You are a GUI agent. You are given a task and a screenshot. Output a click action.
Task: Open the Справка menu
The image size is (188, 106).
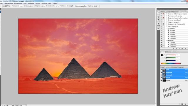click(x=55, y=3)
